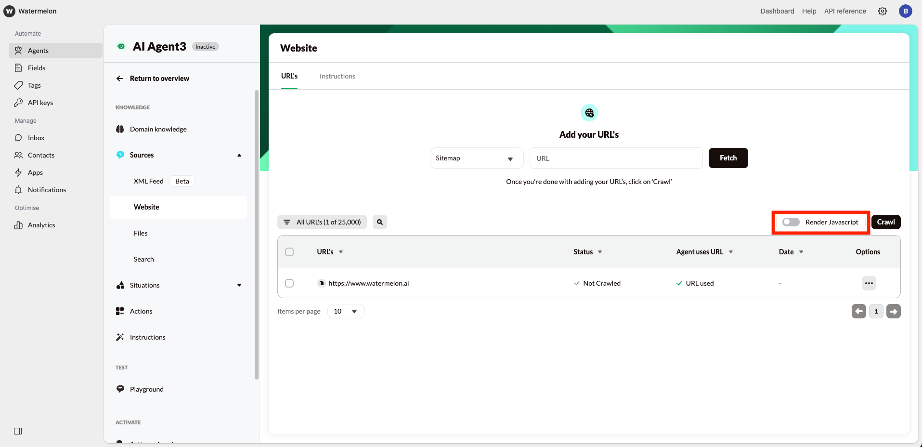
Task: Click the Crawl button
Action: 885,222
